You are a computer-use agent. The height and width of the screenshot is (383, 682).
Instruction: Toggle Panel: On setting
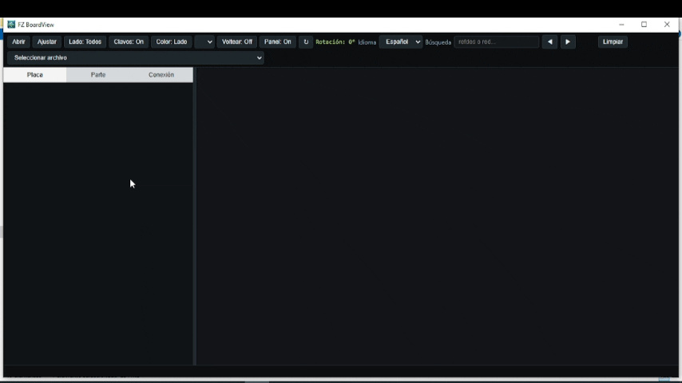(277, 41)
